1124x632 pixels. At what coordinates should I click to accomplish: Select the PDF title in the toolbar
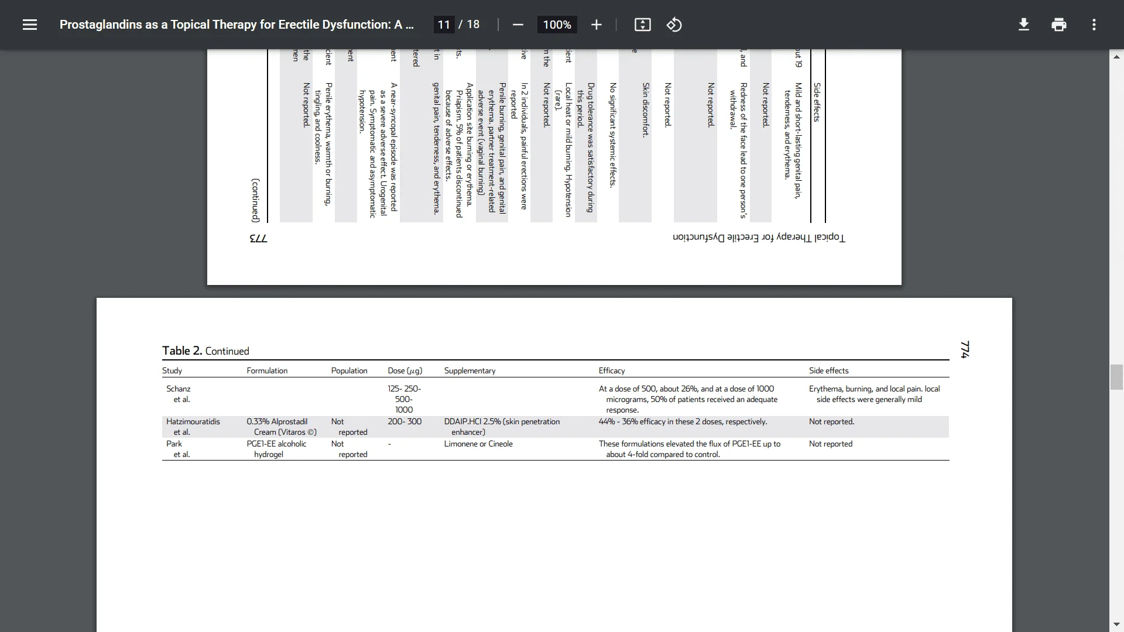(x=237, y=25)
